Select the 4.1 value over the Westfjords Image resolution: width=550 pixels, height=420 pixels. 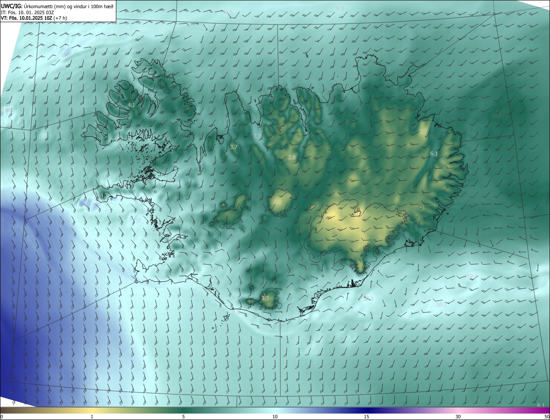(x=131, y=105)
